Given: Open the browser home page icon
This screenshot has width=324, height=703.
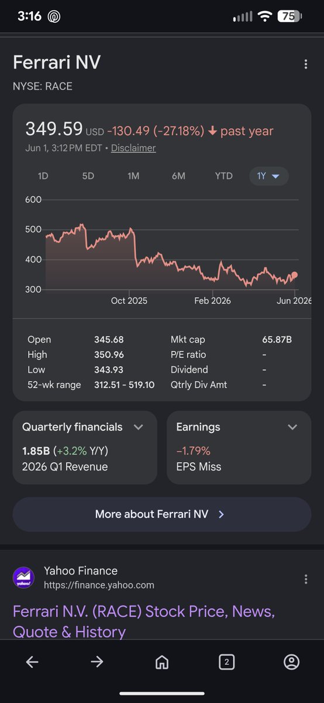Looking at the screenshot, I should [162, 662].
